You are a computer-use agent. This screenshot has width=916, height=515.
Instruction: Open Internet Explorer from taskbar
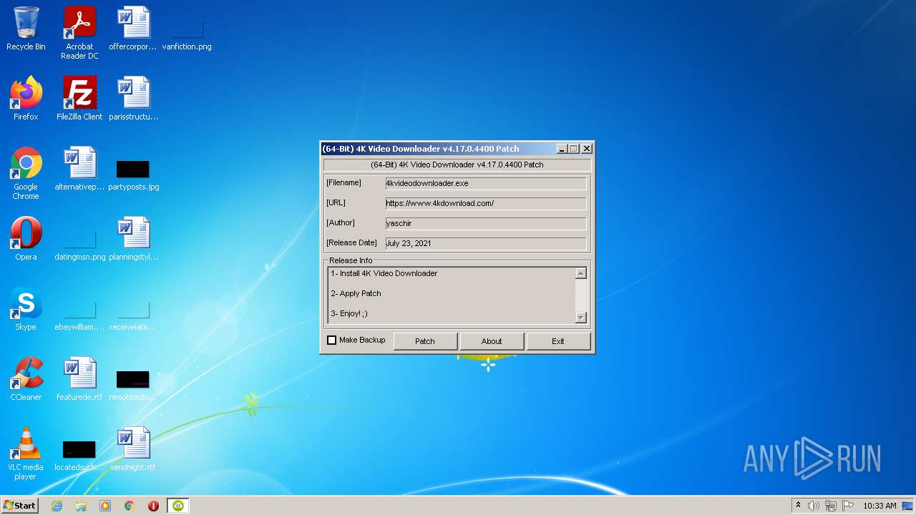pos(57,506)
